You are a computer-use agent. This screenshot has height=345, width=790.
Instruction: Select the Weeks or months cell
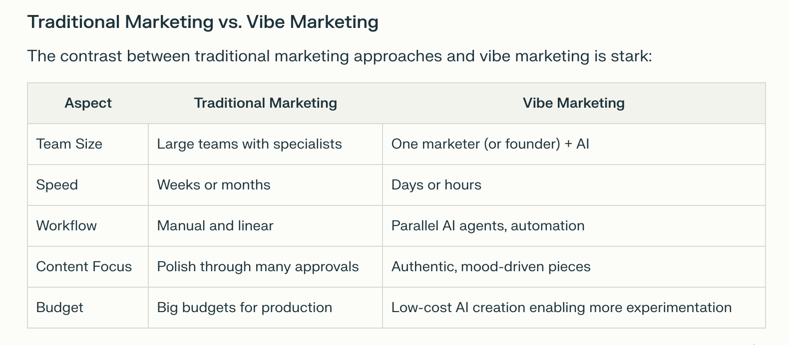[265, 185]
